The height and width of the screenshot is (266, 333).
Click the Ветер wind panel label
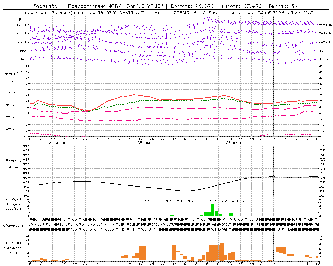point(24,20)
